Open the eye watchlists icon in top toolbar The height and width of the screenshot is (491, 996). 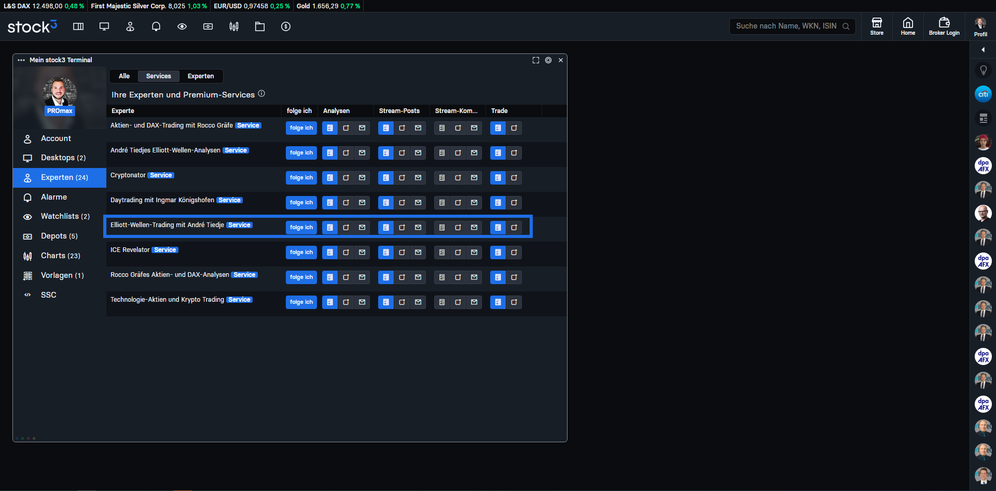click(182, 26)
